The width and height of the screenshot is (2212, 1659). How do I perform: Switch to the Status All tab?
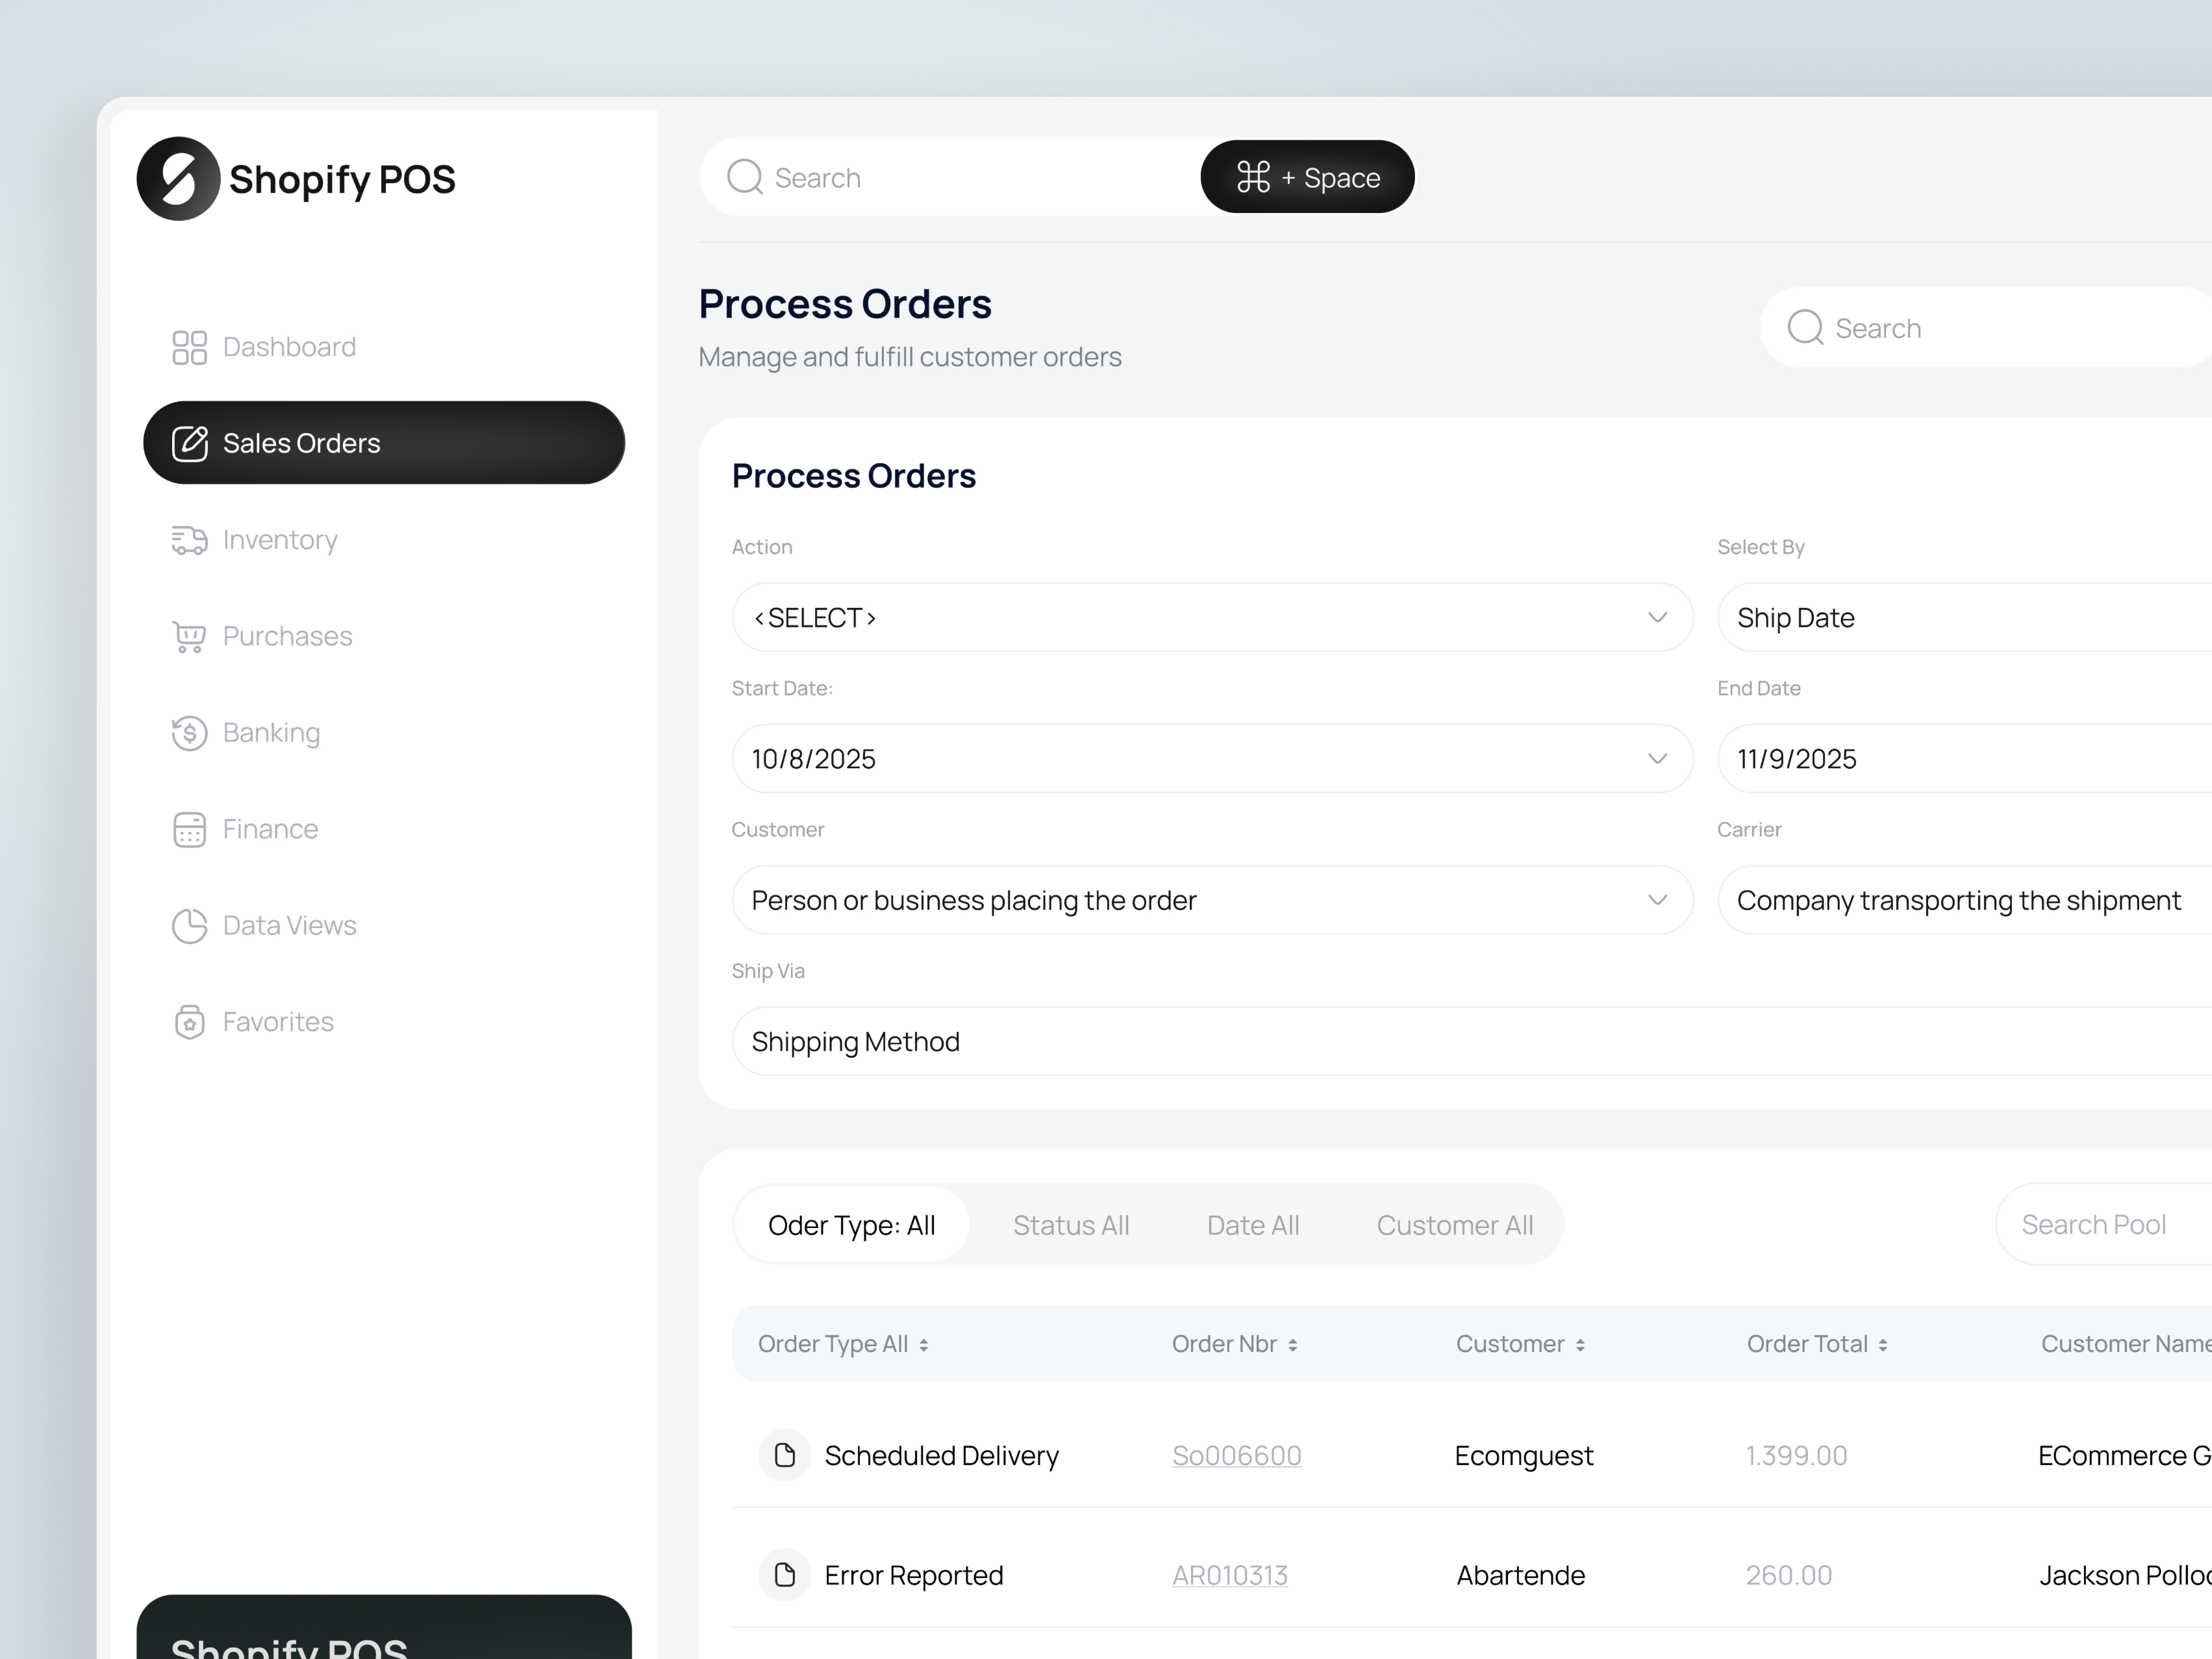tap(1071, 1225)
